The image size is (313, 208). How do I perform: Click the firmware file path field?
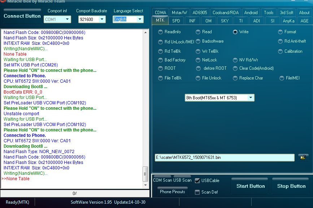[x=225, y=157]
